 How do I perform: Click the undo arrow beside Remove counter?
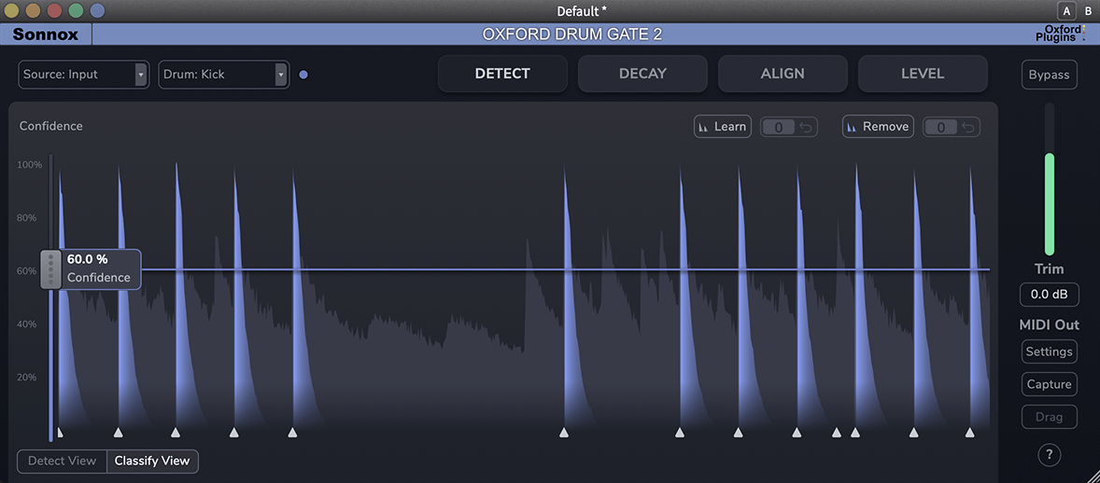point(968,127)
